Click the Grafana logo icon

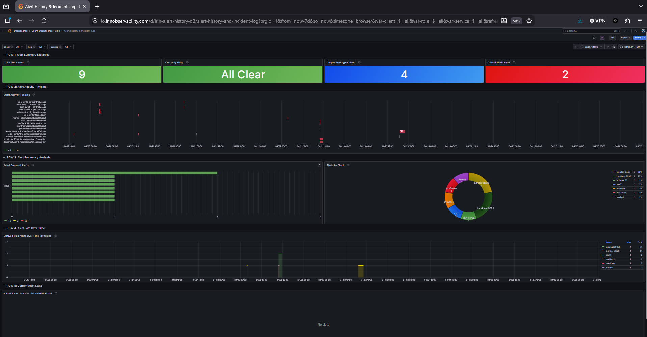[x=10, y=31]
